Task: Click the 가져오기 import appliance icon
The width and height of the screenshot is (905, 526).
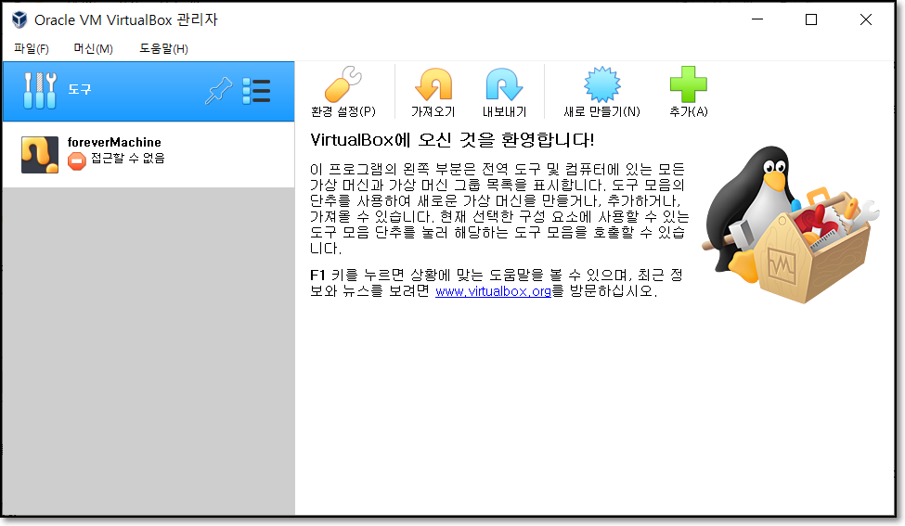Action: pos(433,84)
